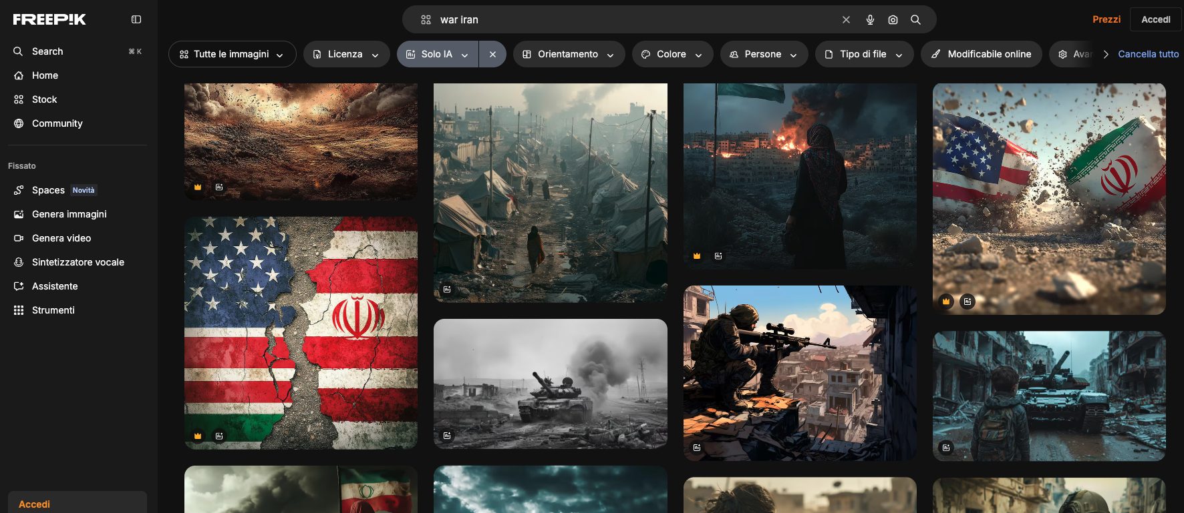1184x513 pixels.
Task: Expand 'Tutte le immagini' dropdown
Action: [x=233, y=54]
